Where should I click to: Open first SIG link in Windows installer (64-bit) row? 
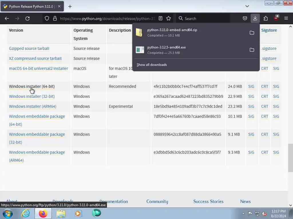251,87
